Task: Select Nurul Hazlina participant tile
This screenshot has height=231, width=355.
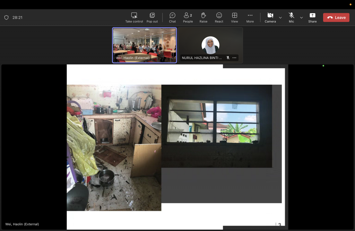Action: [210, 45]
